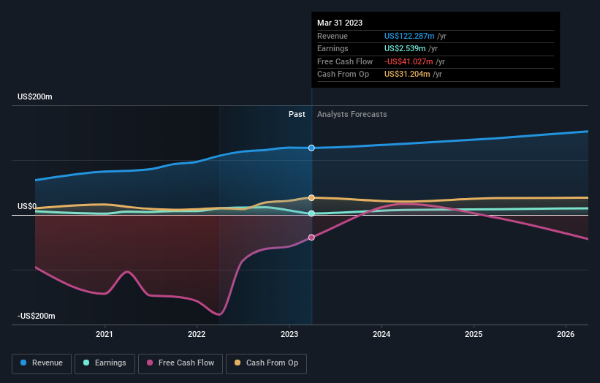Click the teal Earnings data point marker
This screenshot has width=600, height=383.
tap(311, 213)
